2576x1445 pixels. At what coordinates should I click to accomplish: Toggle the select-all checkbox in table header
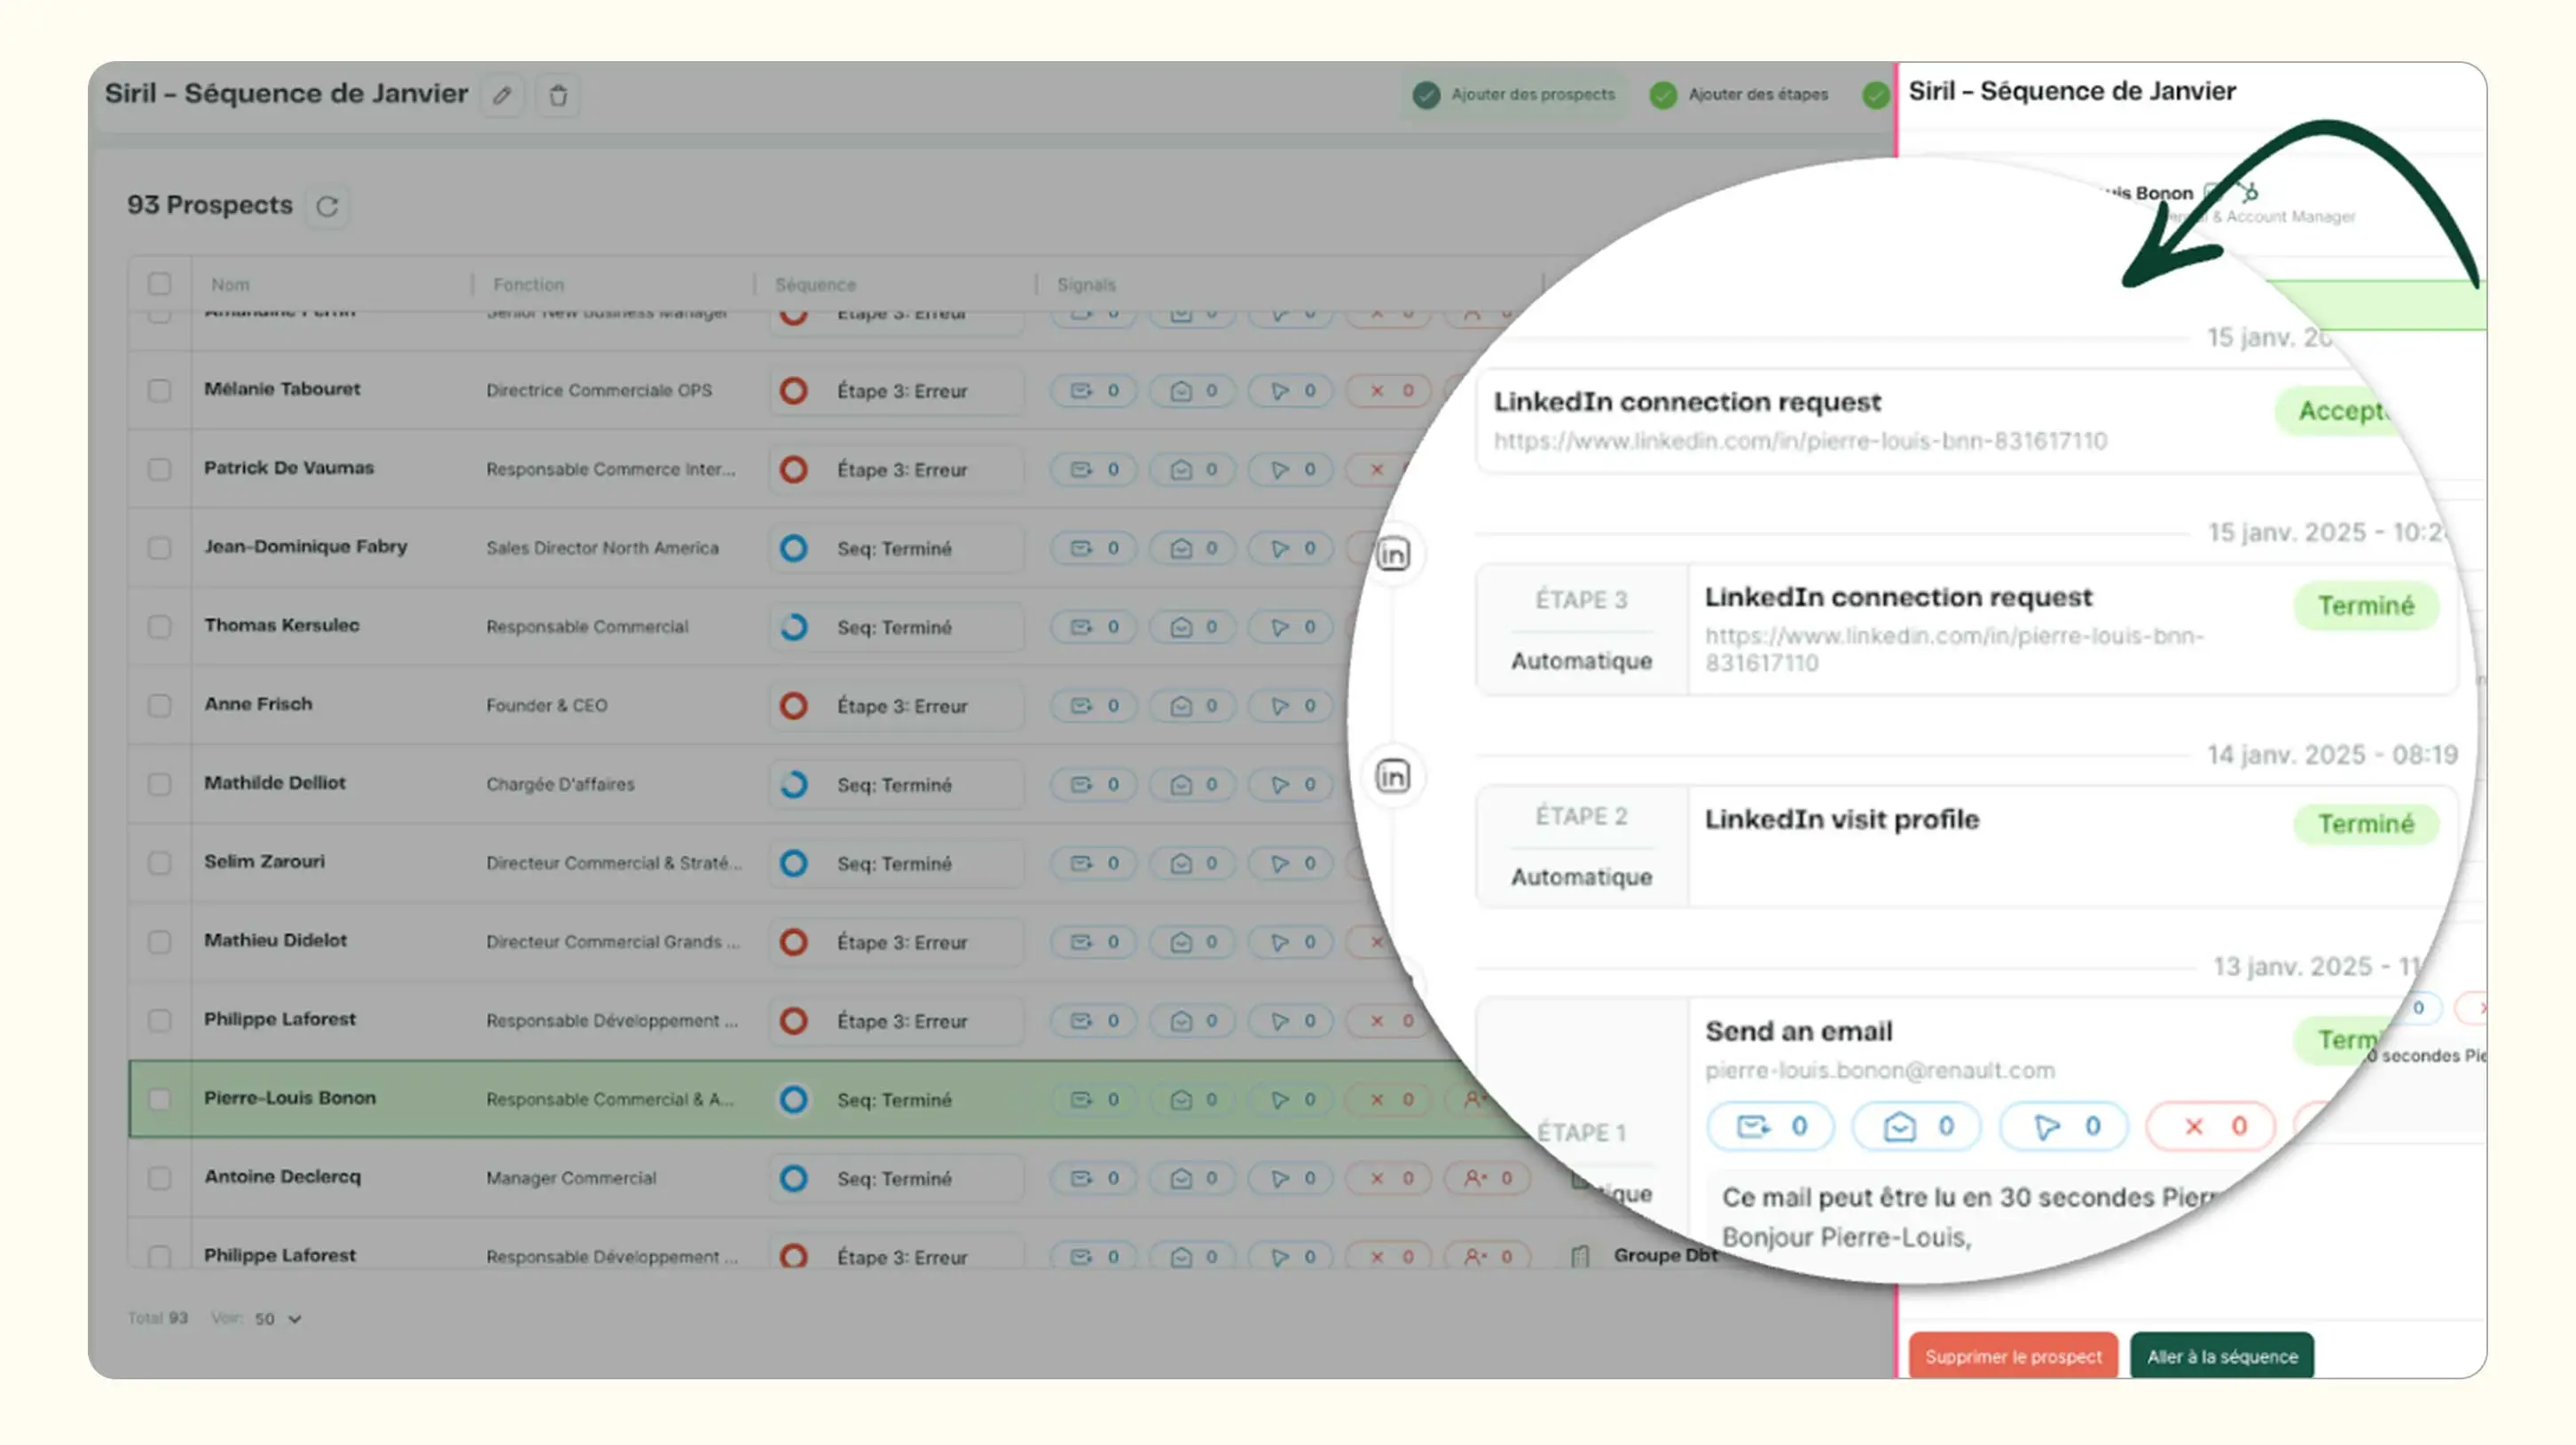coord(159,284)
